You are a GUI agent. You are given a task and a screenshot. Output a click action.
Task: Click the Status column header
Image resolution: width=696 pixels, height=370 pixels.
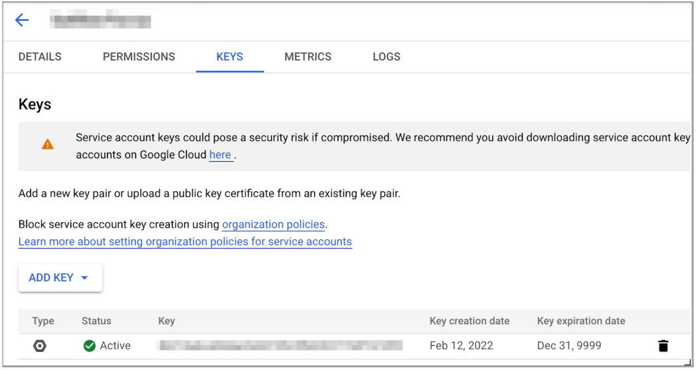[x=96, y=321]
